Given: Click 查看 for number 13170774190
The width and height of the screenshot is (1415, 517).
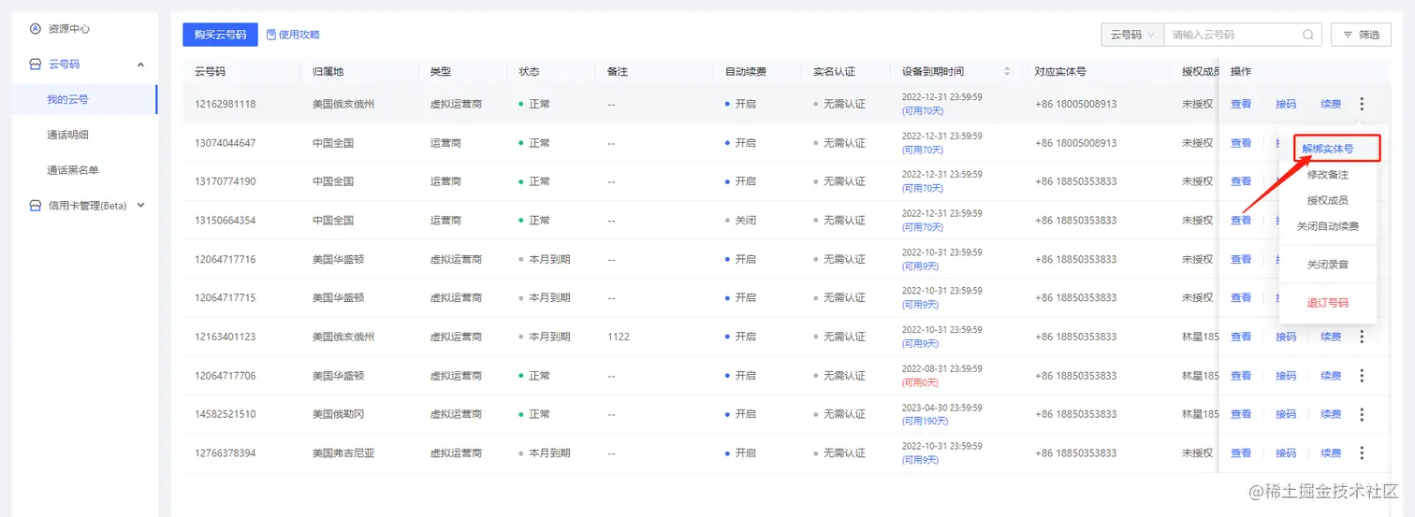Looking at the screenshot, I should [1241, 181].
